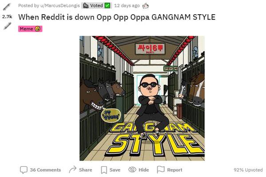
Task: Click the Hide text button
Action: pyautogui.click(x=144, y=170)
